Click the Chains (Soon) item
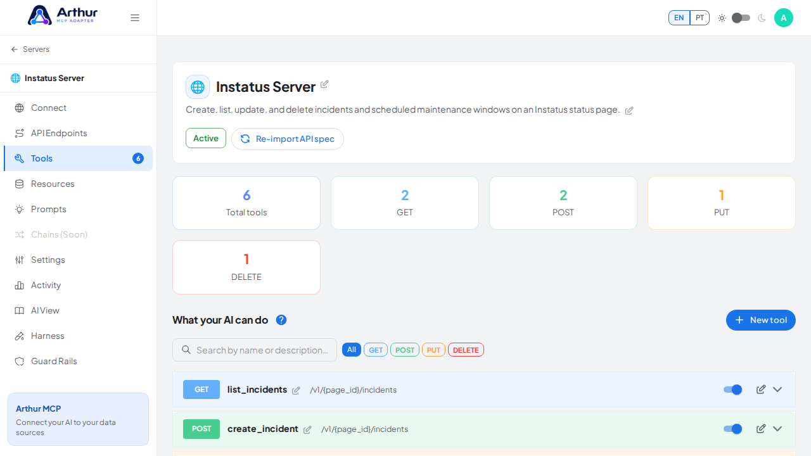 point(78,234)
